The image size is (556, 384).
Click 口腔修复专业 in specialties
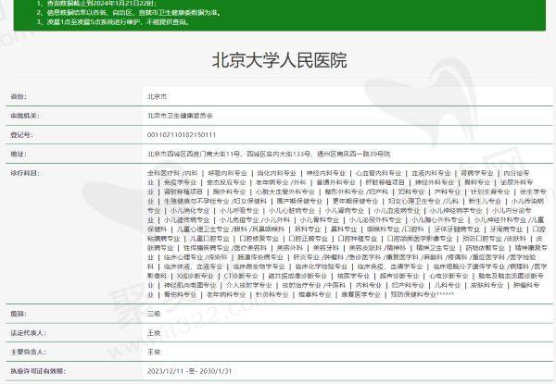point(259,239)
